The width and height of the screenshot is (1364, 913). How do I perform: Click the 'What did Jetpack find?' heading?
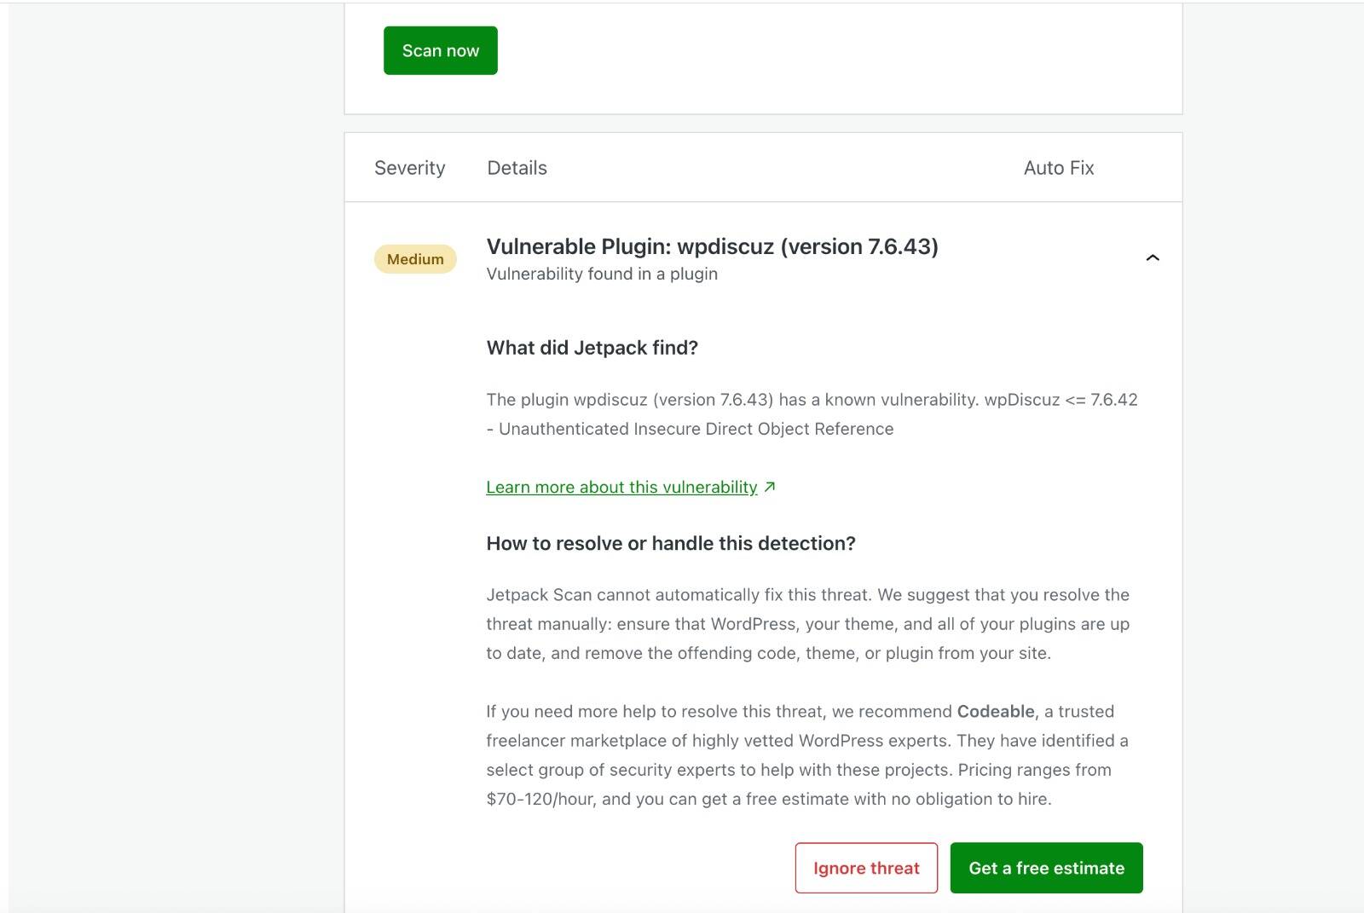click(592, 348)
